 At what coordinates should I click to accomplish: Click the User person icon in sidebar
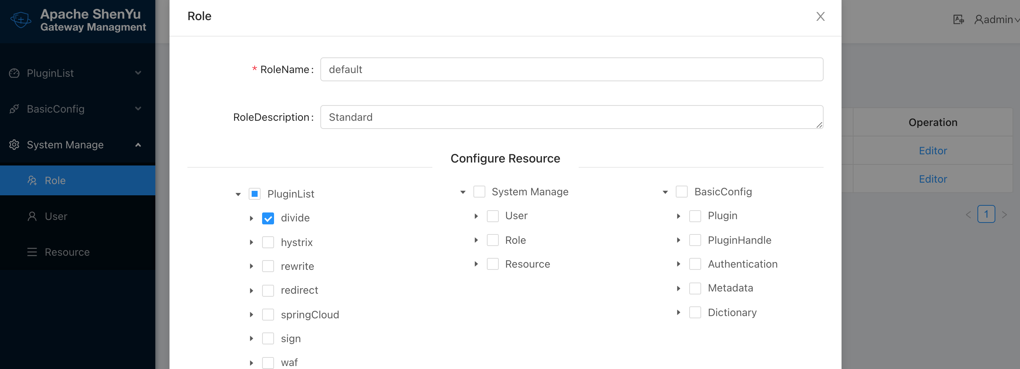32,216
